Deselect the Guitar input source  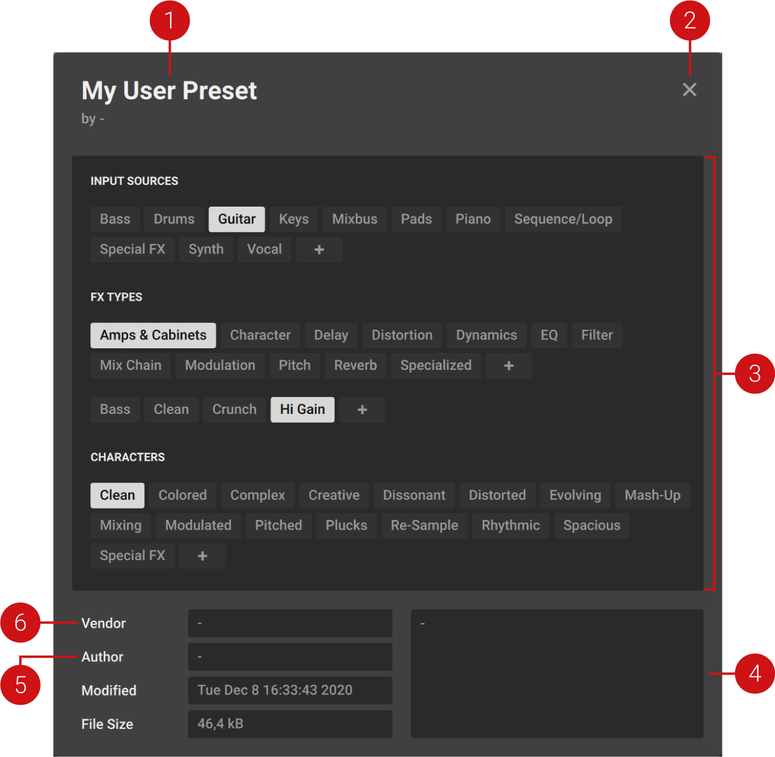click(x=237, y=219)
